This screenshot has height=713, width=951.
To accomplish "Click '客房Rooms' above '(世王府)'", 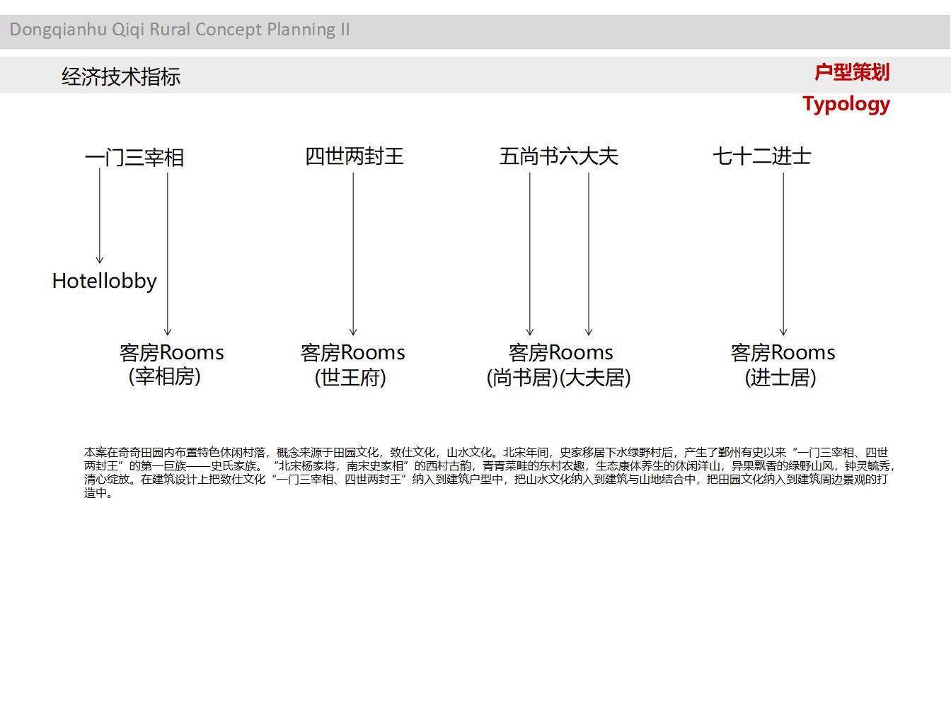I will click(x=353, y=352).
